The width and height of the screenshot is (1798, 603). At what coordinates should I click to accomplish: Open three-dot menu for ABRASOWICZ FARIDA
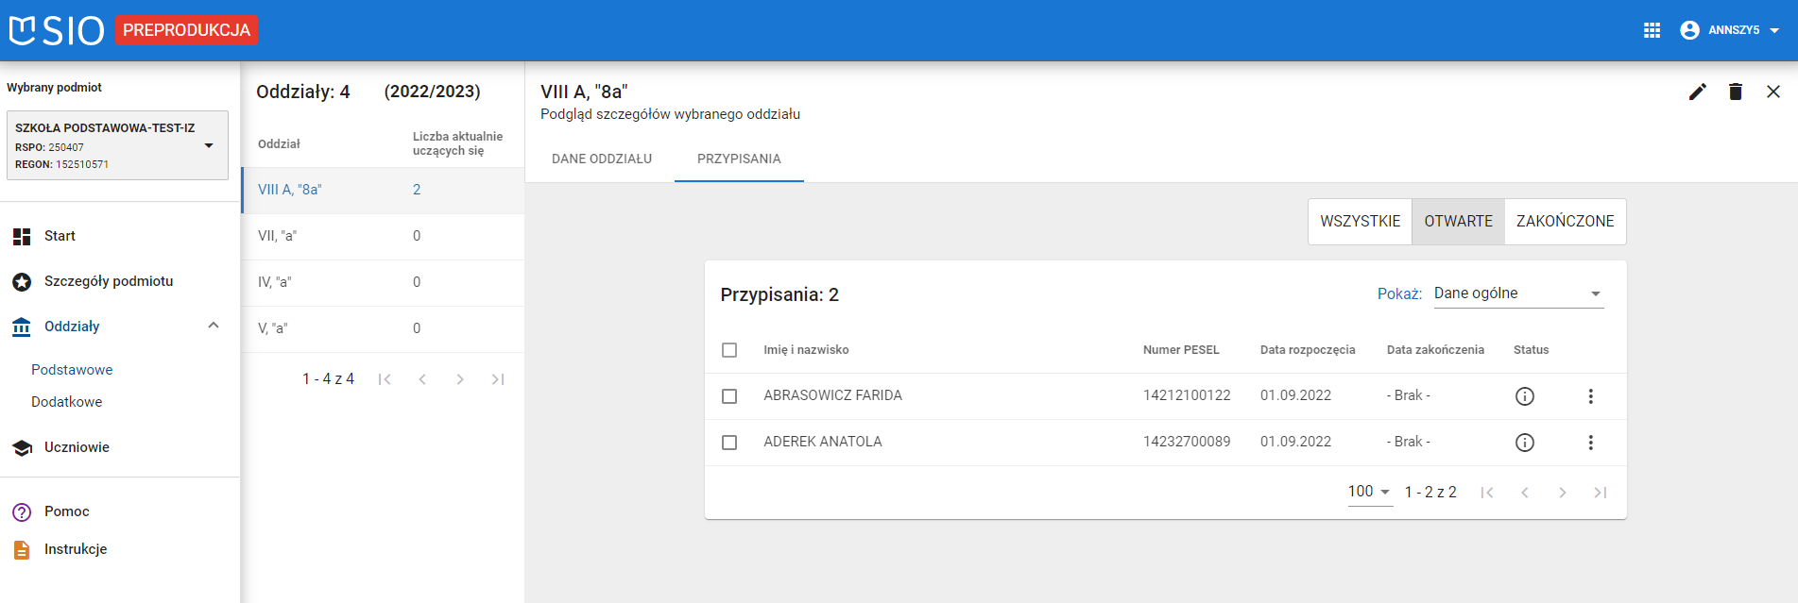pos(1590,396)
